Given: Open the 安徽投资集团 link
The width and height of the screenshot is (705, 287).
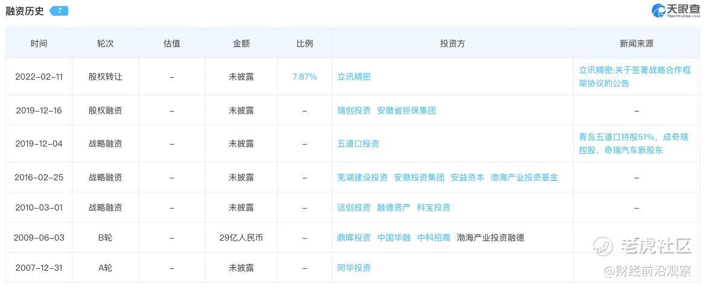Looking at the screenshot, I should (x=419, y=177).
